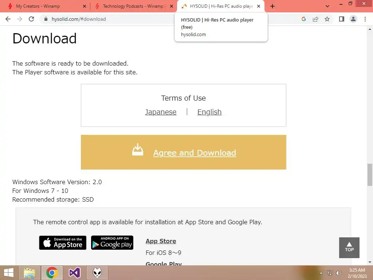Click scrollbar up arrow
The width and height of the screenshot is (373, 280).
tap(370, 29)
